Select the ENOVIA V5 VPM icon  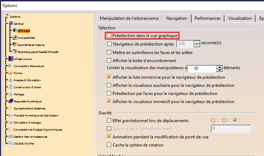click(x=11, y=143)
